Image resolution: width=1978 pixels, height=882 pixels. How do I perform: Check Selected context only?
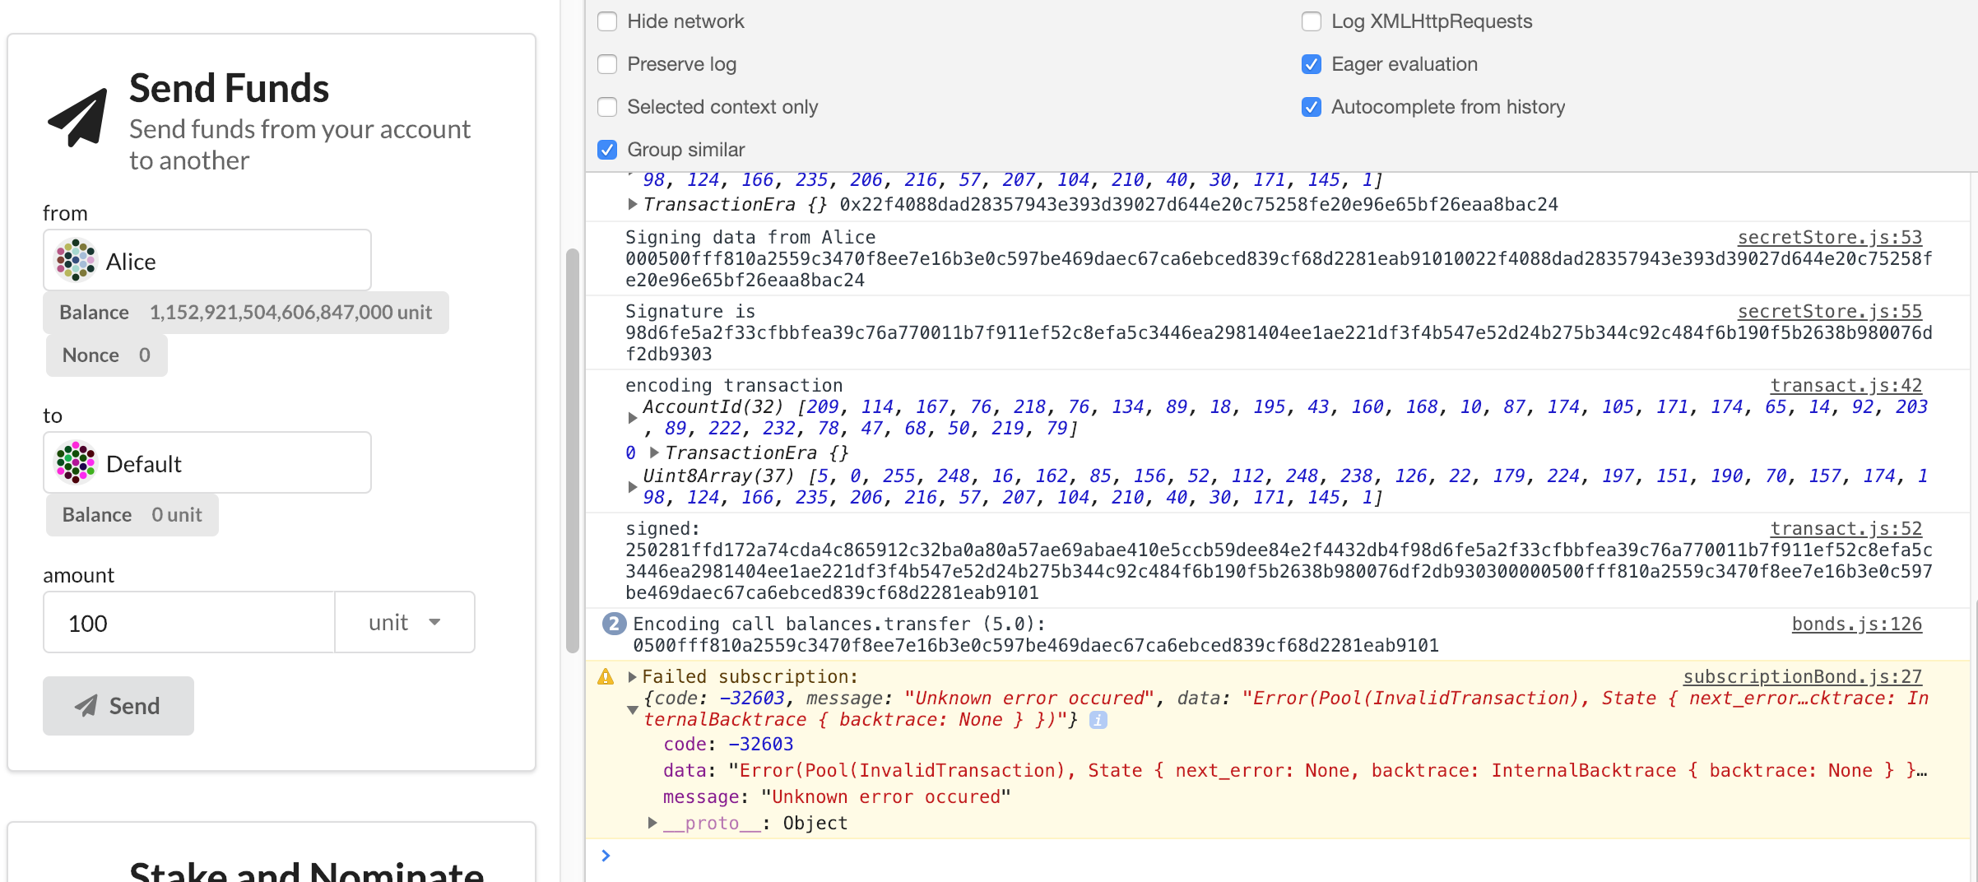(x=607, y=107)
